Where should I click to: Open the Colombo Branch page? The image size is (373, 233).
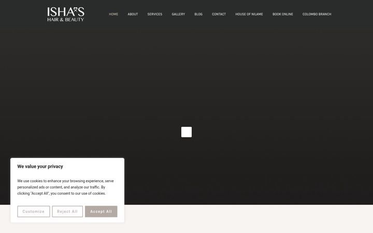tap(317, 14)
